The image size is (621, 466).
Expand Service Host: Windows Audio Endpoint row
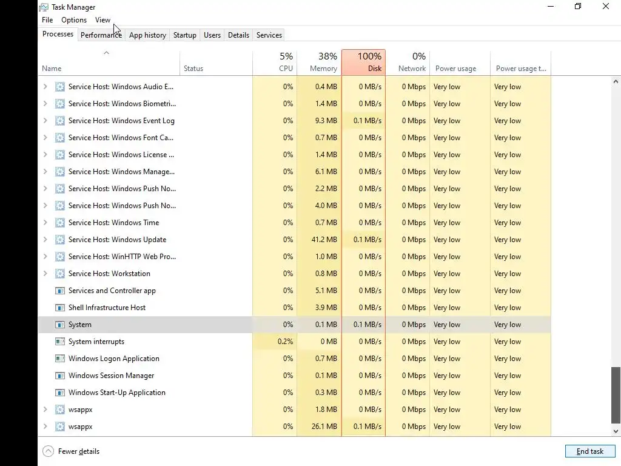(45, 87)
